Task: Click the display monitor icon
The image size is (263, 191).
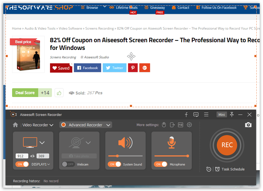Action: (30, 142)
